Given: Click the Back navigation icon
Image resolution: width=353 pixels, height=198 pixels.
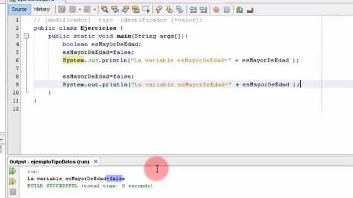Looking at the screenshot, I should [72, 9].
